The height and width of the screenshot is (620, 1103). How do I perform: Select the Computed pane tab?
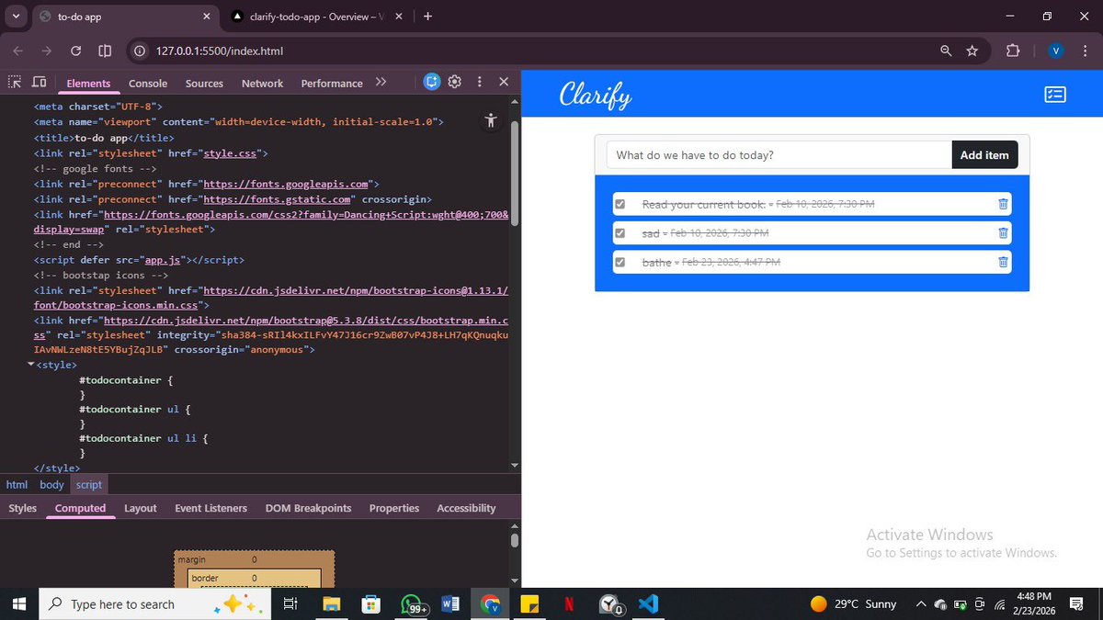point(80,508)
